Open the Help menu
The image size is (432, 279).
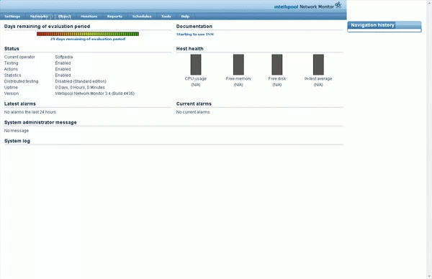(x=185, y=17)
